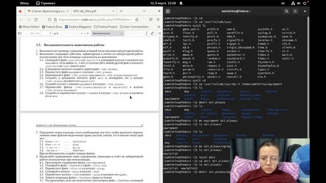The height and width of the screenshot is (183, 326).
Task: Open the Fedora Docs bookmark
Action: coord(52,27)
